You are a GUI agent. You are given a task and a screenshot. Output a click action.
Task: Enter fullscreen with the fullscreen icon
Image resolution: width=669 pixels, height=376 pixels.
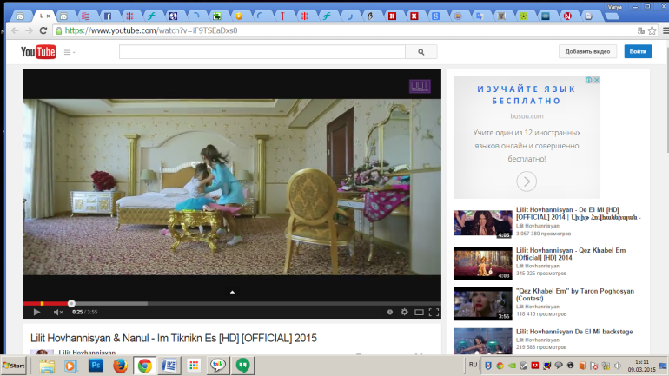pyautogui.click(x=434, y=312)
